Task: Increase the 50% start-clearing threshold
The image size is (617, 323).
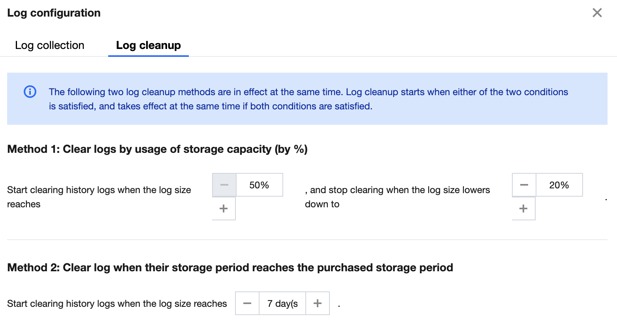Action: point(224,208)
